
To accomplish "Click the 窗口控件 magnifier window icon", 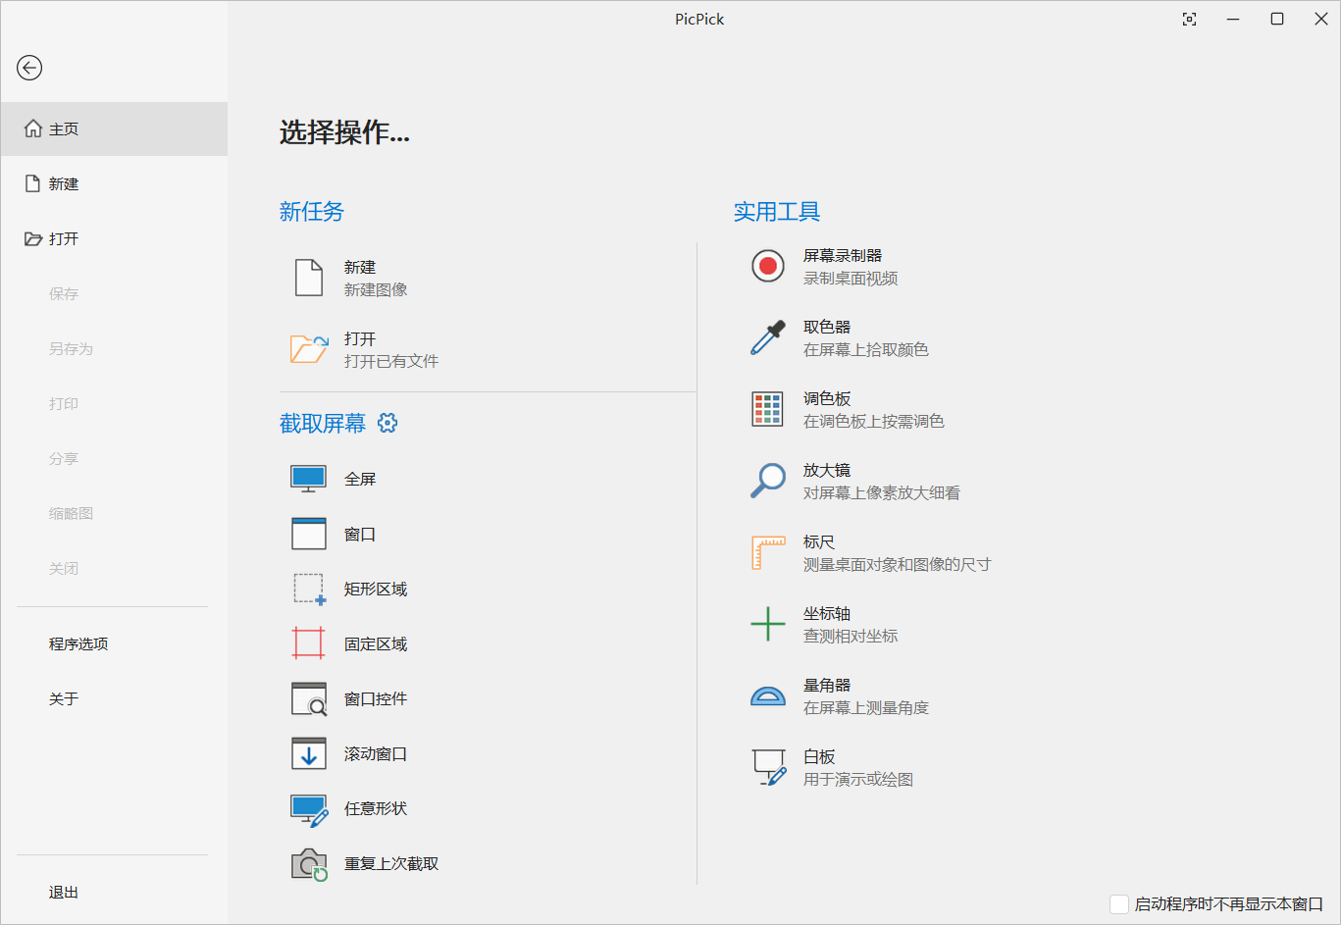I will click(309, 698).
